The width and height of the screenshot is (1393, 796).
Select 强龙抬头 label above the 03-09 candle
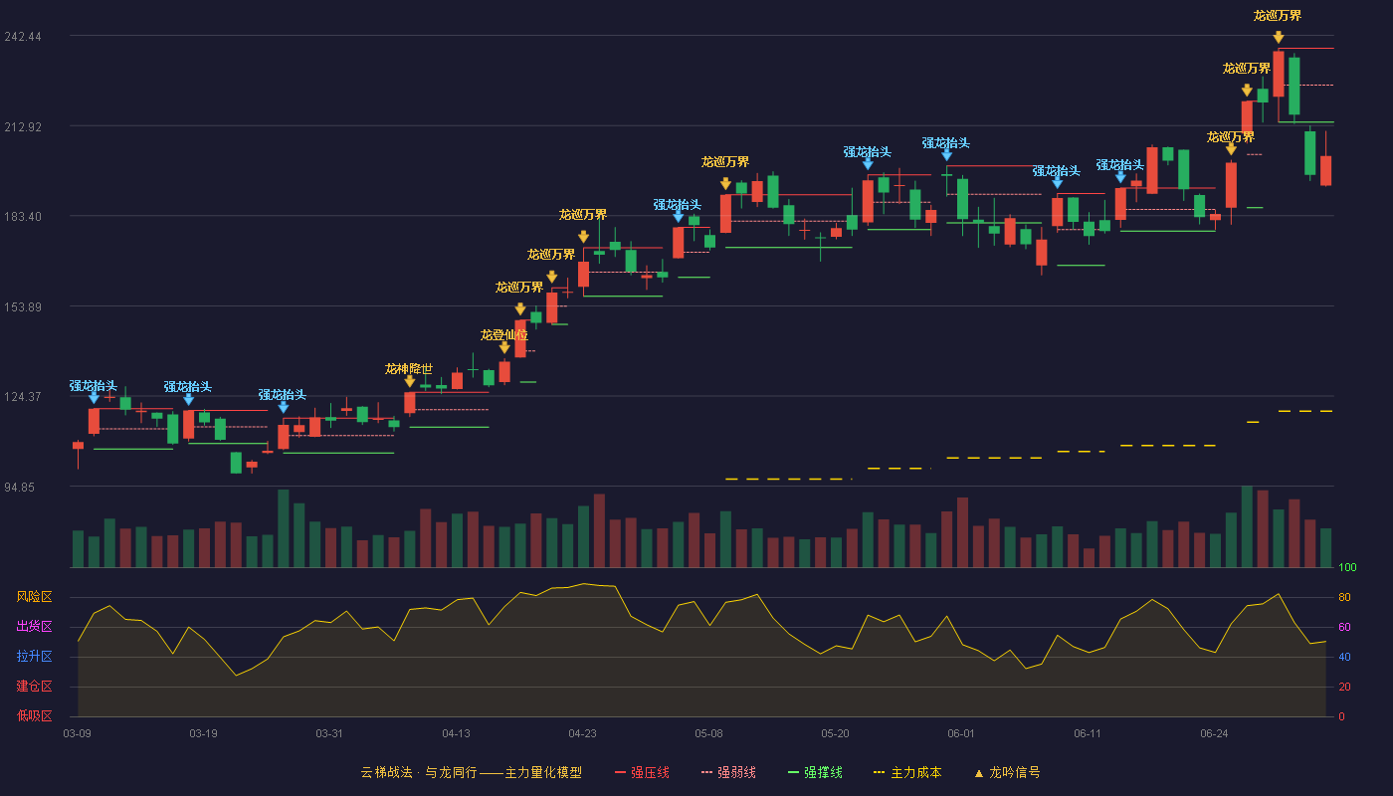click(94, 385)
